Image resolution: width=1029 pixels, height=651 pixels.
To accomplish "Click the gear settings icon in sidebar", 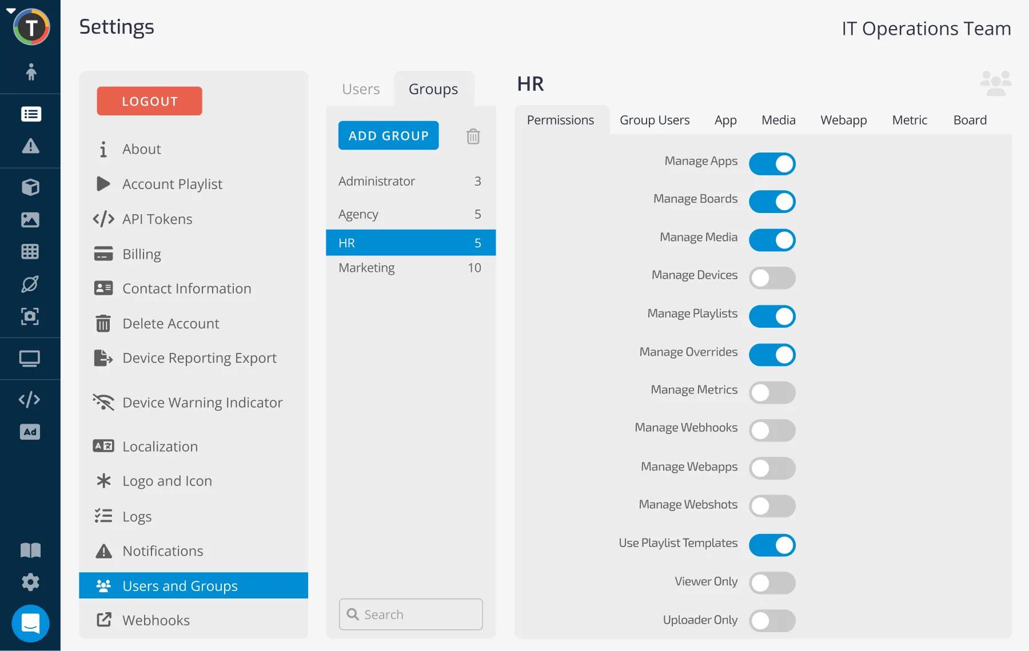I will pos(30,582).
